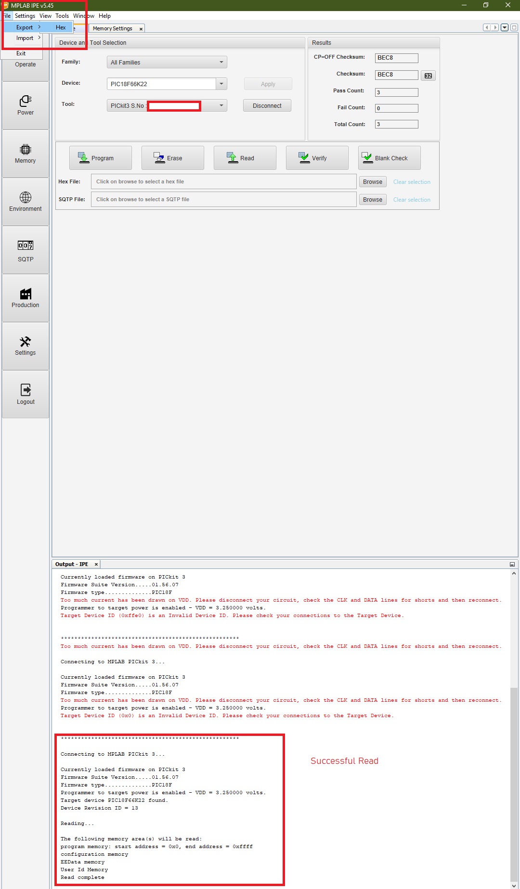This screenshot has width=520, height=889.
Task: Open the Memory panel from the sidebar
Action: pyautogui.click(x=26, y=154)
